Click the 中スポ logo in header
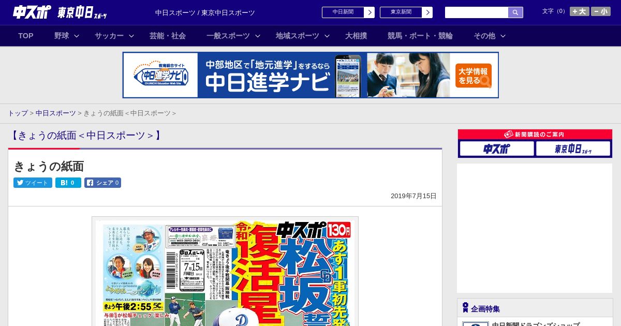The width and height of the screenshot is (621, 326). [32, 12]
